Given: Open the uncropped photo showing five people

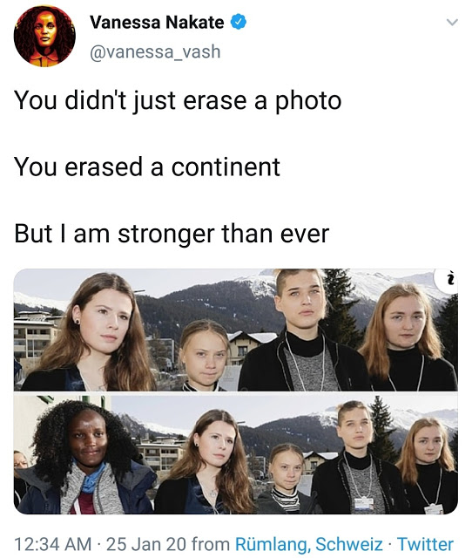Looking at the screenshot, I should pyautogui.click(x=236, y=454).
